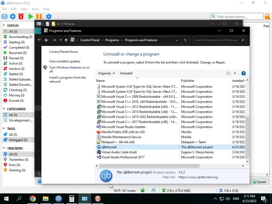Click the Programs breadcrumb
Viewport: 272px width, 204px height.
(x=112, y=40)
